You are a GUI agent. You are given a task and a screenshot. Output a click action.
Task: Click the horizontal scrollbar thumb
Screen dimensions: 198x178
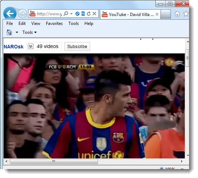[54, 161]
